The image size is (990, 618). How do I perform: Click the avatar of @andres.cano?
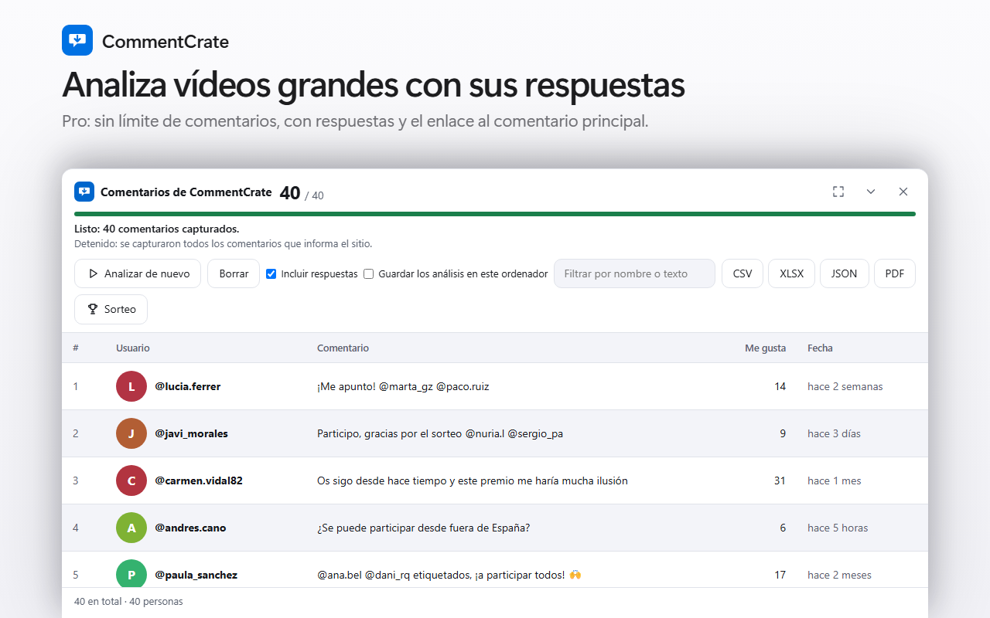pos(131,528)
